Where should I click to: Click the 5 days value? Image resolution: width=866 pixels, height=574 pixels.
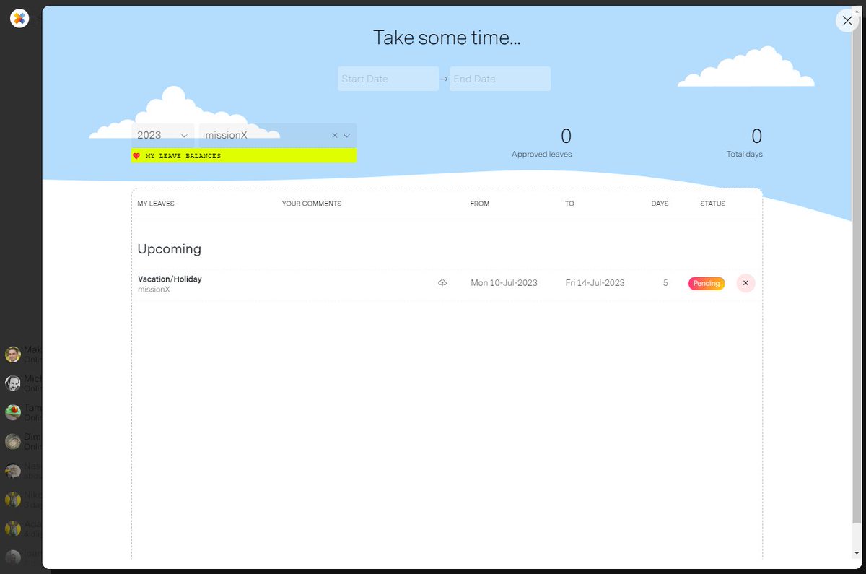[665, 283]
